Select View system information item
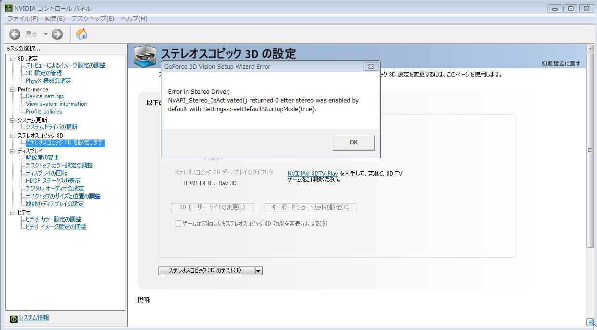 [56, 104]
